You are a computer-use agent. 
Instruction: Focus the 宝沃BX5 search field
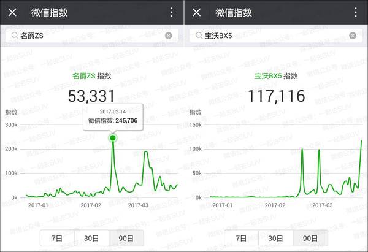click(x=276, y=36)
